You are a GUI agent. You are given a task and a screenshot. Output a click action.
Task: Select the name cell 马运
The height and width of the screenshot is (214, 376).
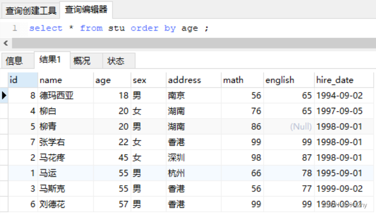[x=65, y=173]
